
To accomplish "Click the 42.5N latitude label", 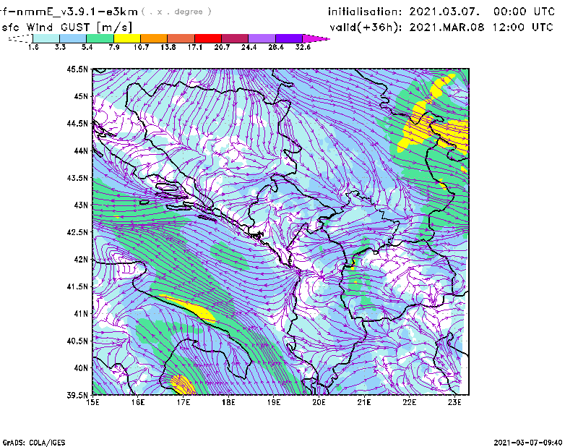I will click(78, 232).
